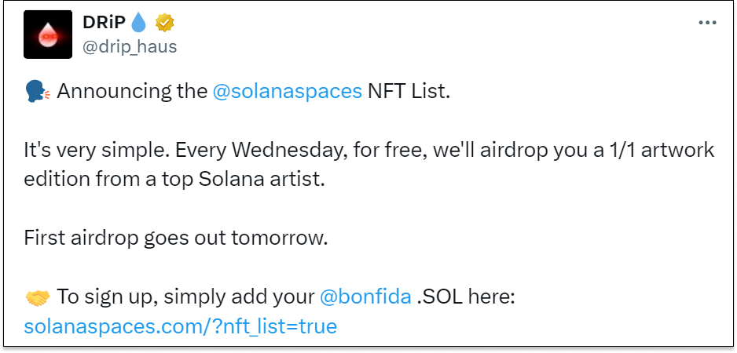Click 'First airdrop goes out tomorrow.' line
Screen dimensions: 737x353
point(175,238)
